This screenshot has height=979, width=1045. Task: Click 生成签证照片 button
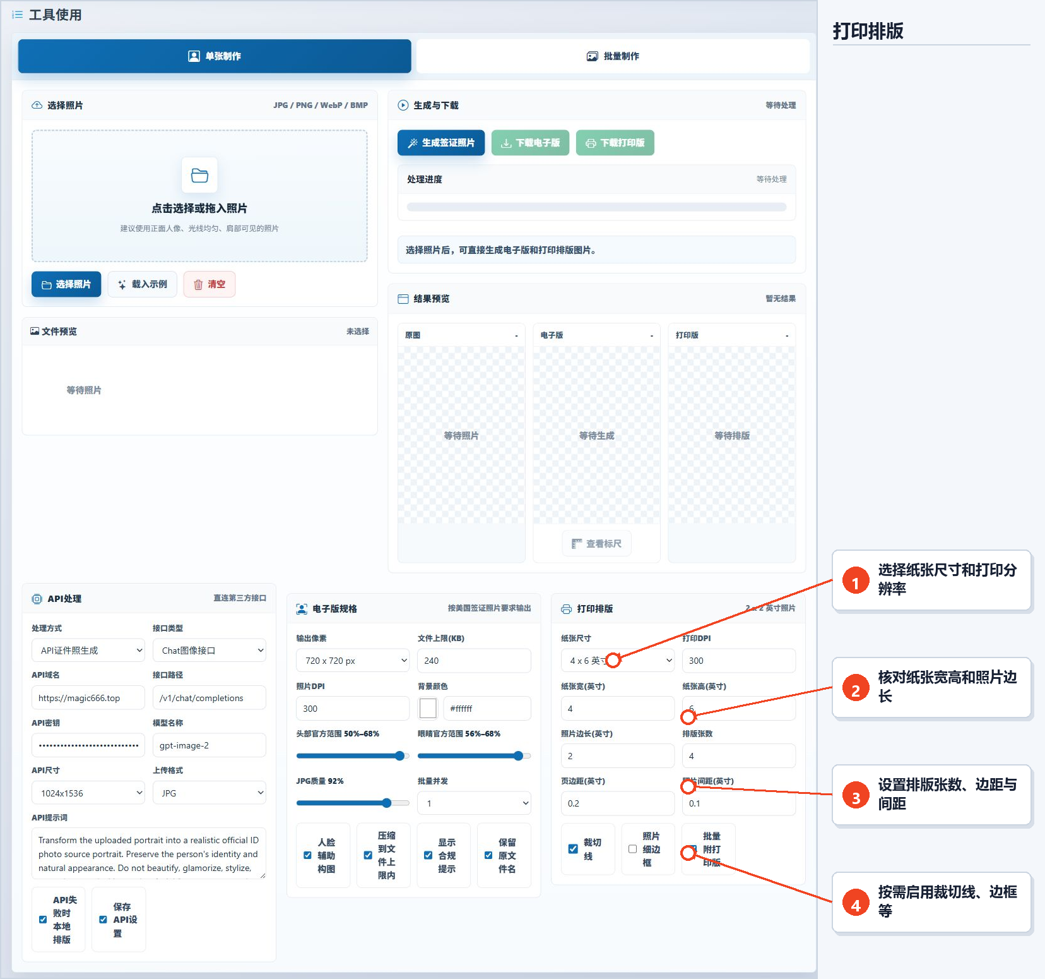coord(441,143)
